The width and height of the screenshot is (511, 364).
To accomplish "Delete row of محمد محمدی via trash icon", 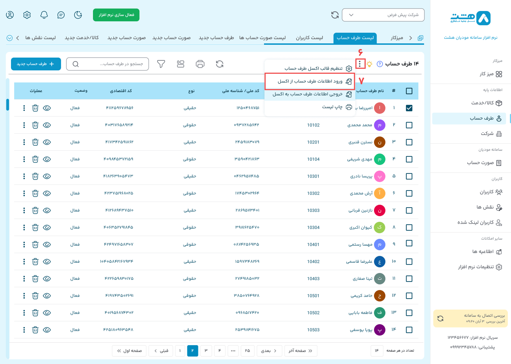I will 35,125.
